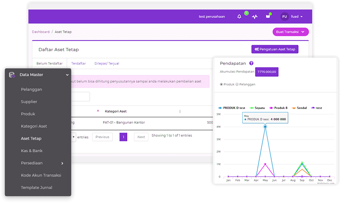Click the May data point on chart

point(265,127)
